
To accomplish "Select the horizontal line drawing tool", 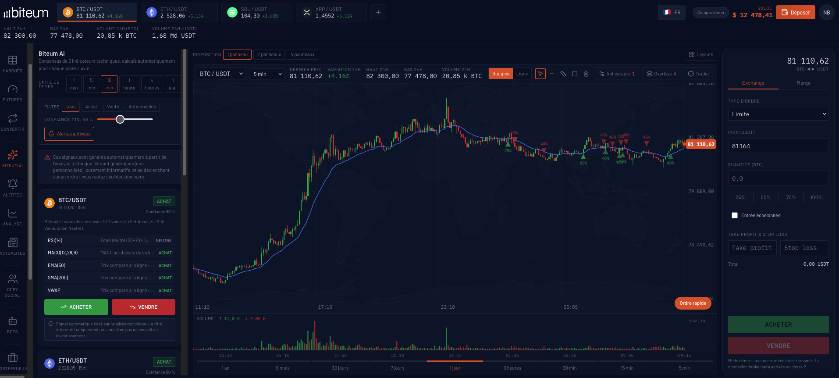I will (552, 74).
